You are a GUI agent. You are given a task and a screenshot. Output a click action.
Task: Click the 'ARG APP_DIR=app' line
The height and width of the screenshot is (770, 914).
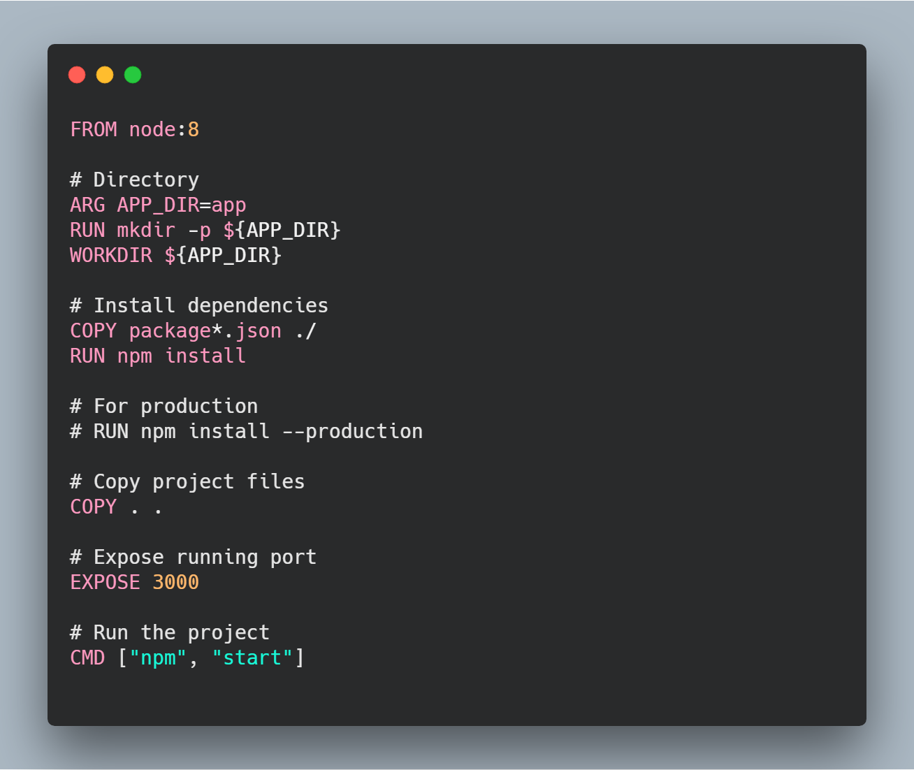[x=158, y=205]
